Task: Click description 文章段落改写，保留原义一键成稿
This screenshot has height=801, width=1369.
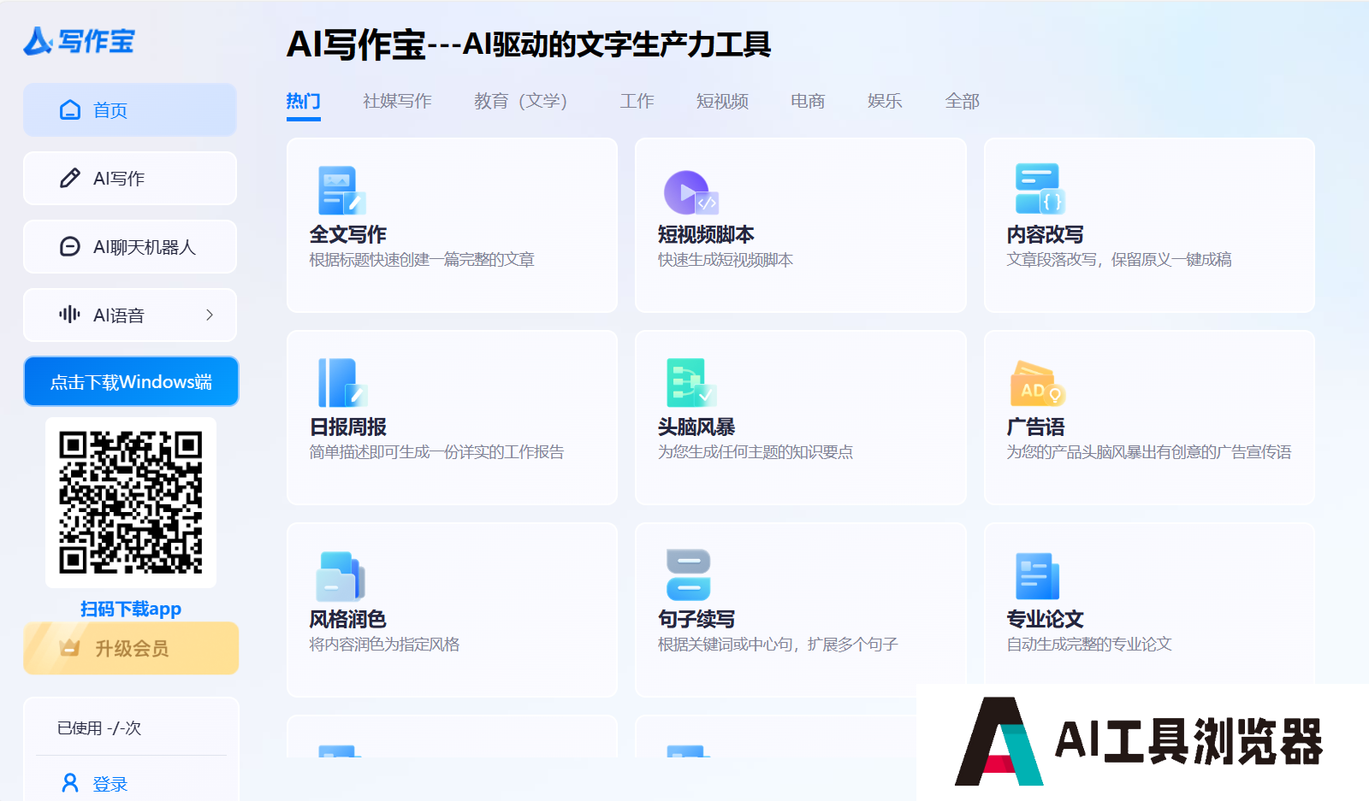Action: click(1119, 259)
